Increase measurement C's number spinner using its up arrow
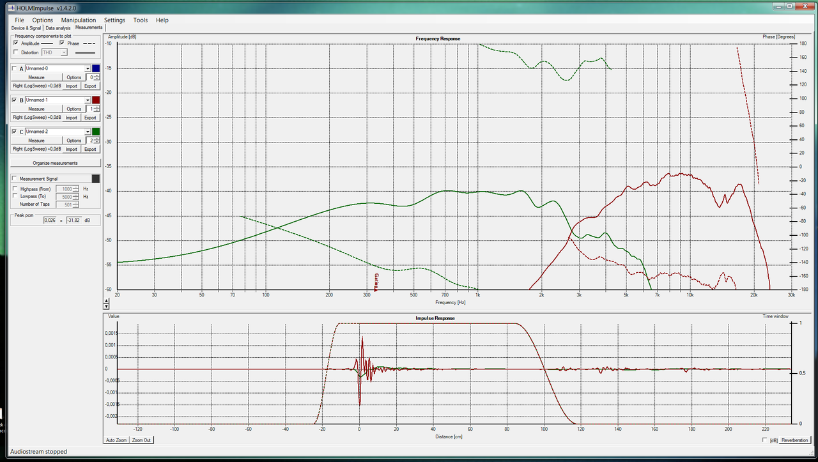The image size is (818, 462). (x=96, y=138)
